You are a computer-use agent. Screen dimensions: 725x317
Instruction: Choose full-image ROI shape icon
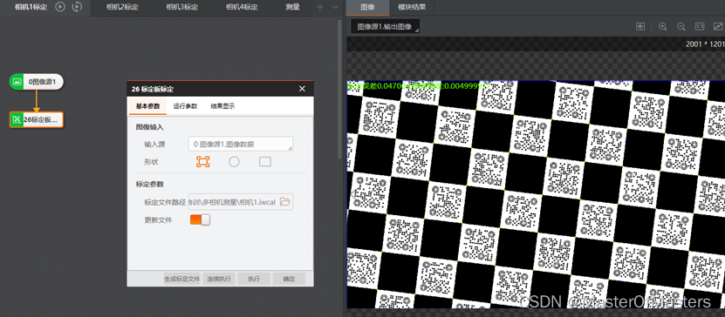pyautogui.click(x=203, y=161)
